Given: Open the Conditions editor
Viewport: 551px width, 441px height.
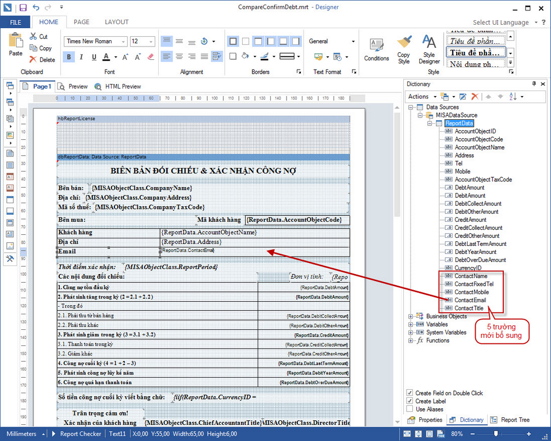Looking at the screenshot, I should [376, 50].
